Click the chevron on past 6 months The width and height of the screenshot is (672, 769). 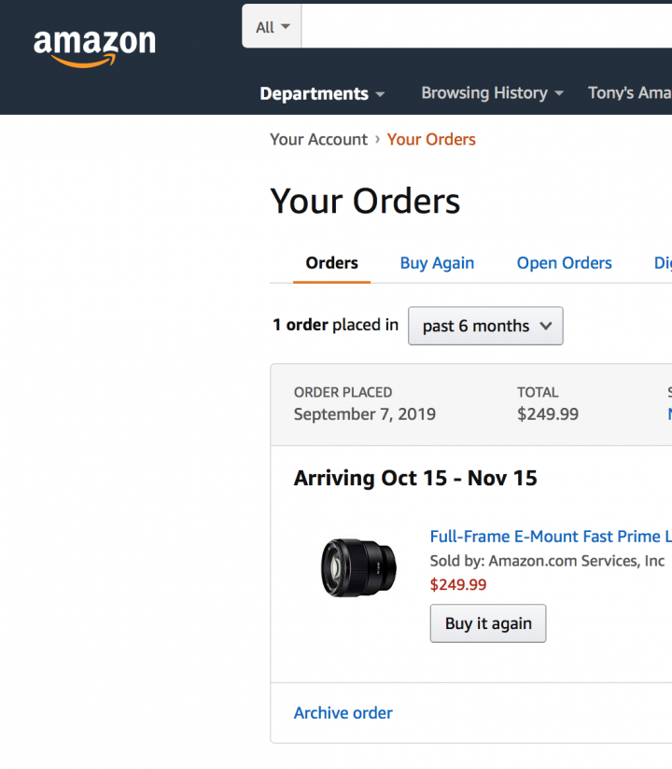[546, 327]
